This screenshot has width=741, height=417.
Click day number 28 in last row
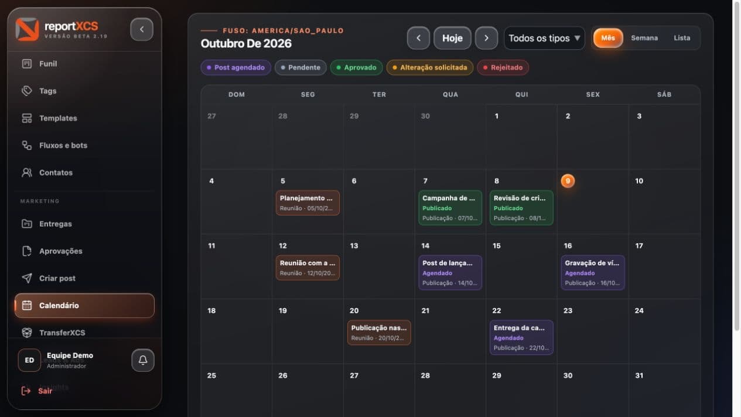point(425,375)
